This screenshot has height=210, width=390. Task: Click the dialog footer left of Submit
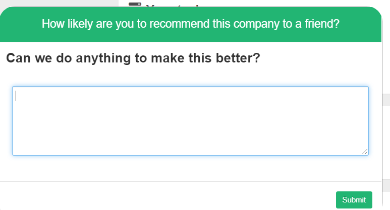click(x=166, y=196)
